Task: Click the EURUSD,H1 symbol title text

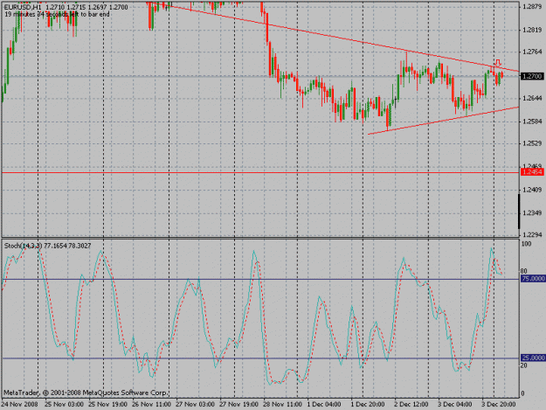Action: 23,7
